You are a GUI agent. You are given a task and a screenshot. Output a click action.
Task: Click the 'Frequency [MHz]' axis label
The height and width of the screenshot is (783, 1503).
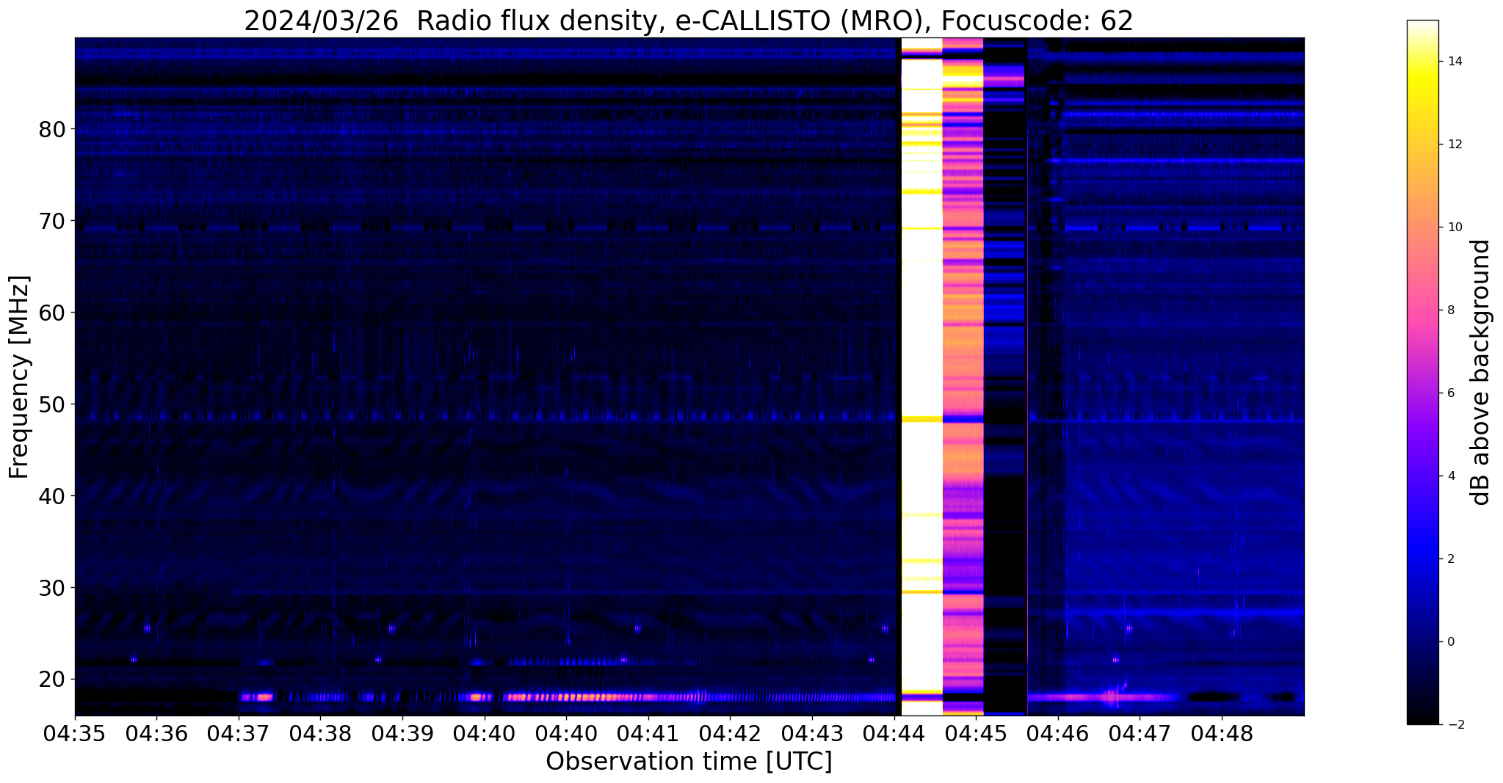[x=19, y=377]
